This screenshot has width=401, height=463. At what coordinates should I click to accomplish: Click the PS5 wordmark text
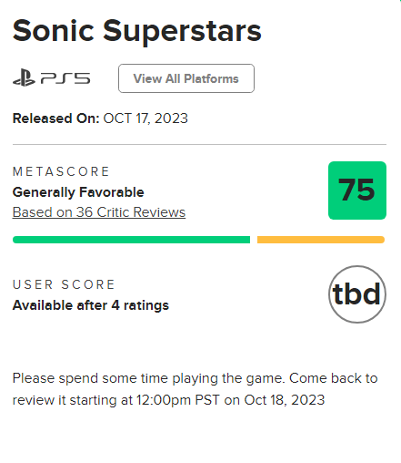click(x=65, y=78)
